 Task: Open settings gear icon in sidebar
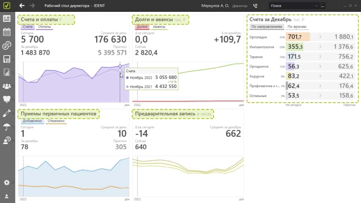tap(6, 182)
